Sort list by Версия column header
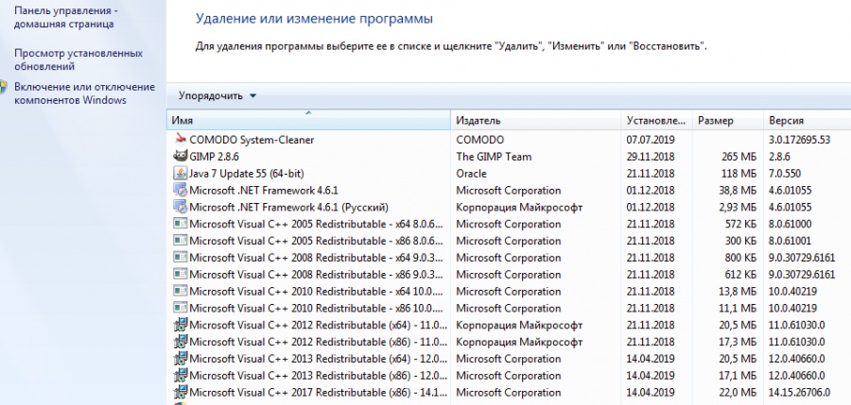Viewport: 851px width, 405px height. [808, 120]
